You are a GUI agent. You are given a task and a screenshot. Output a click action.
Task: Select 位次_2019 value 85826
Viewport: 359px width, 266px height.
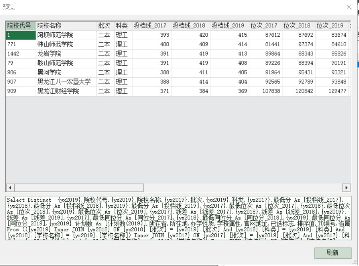[x=331, y=54]
